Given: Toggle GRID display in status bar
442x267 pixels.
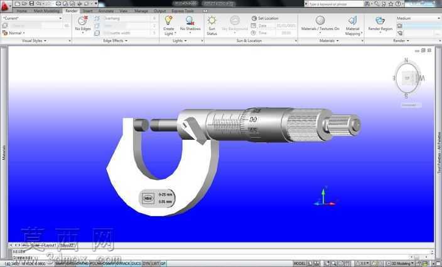Looking at the screenshot, I should point(70,264).
